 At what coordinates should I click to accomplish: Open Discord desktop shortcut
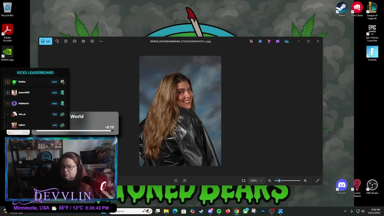tap(342, 187)
